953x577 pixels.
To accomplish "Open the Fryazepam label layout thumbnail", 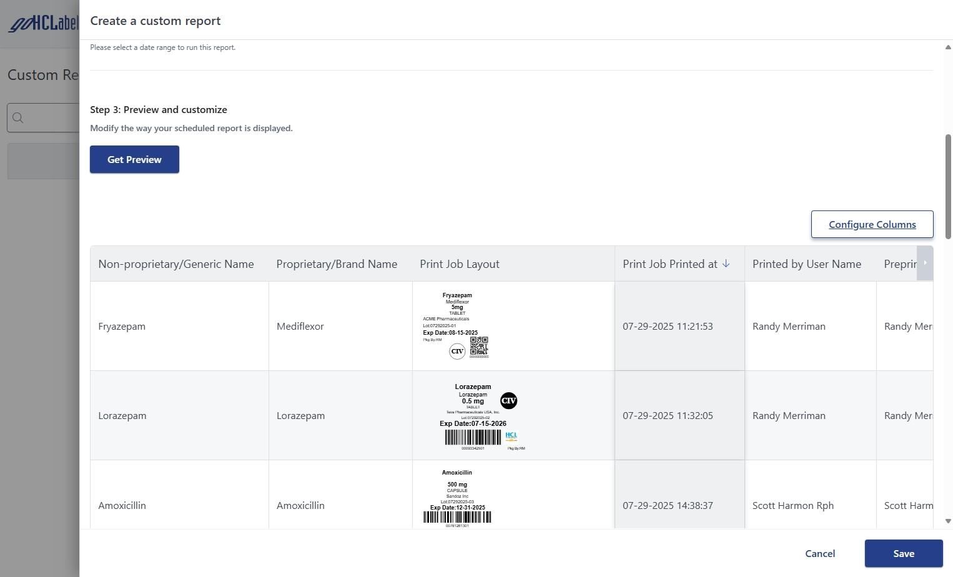I will tap(457, 326).
